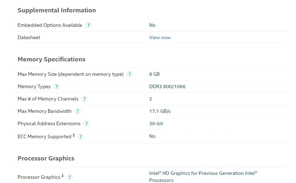The height and width of the screenshot is (183, 296).
Task: Select the 'Max # of Memory Channels' label
Action: (48, 99)
